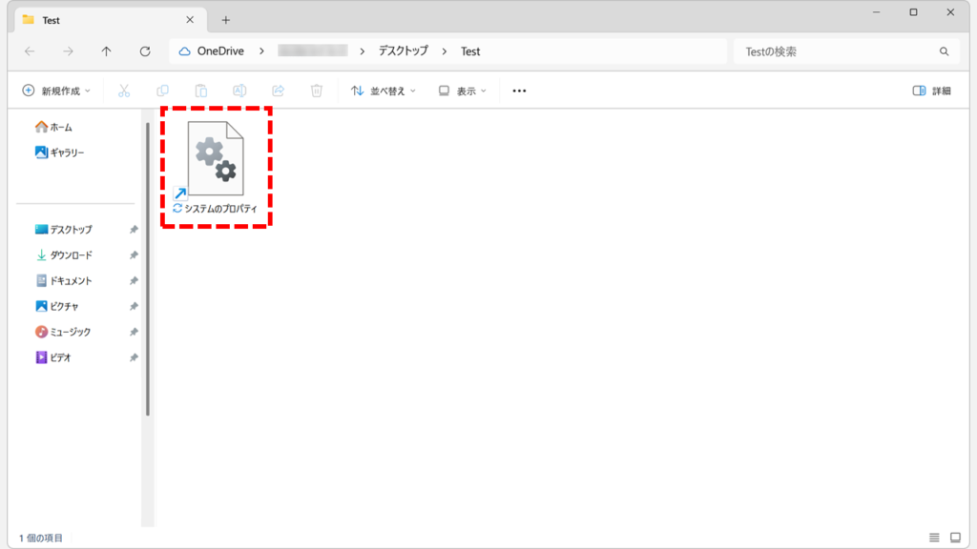Toggle the 詳細 details pane
This screenshot has width=977, height=549.
tap(932, 91)
